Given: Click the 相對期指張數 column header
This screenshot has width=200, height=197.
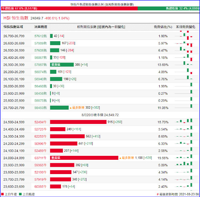Looking at the screenshot, I should coord(101,27).
